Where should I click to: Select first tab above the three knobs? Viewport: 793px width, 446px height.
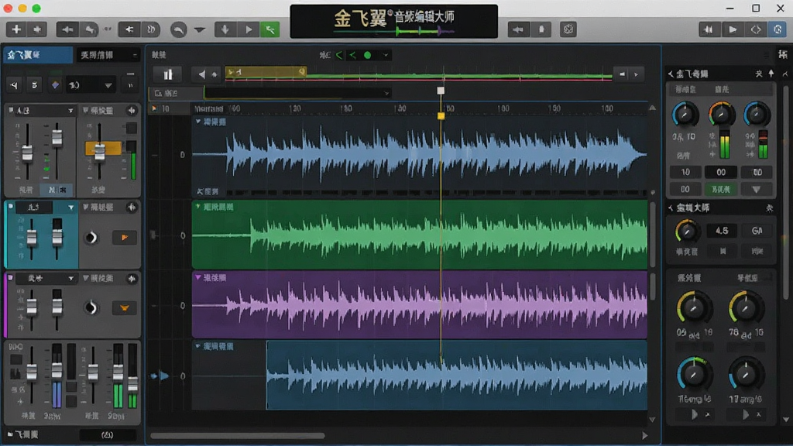[686, 90]
